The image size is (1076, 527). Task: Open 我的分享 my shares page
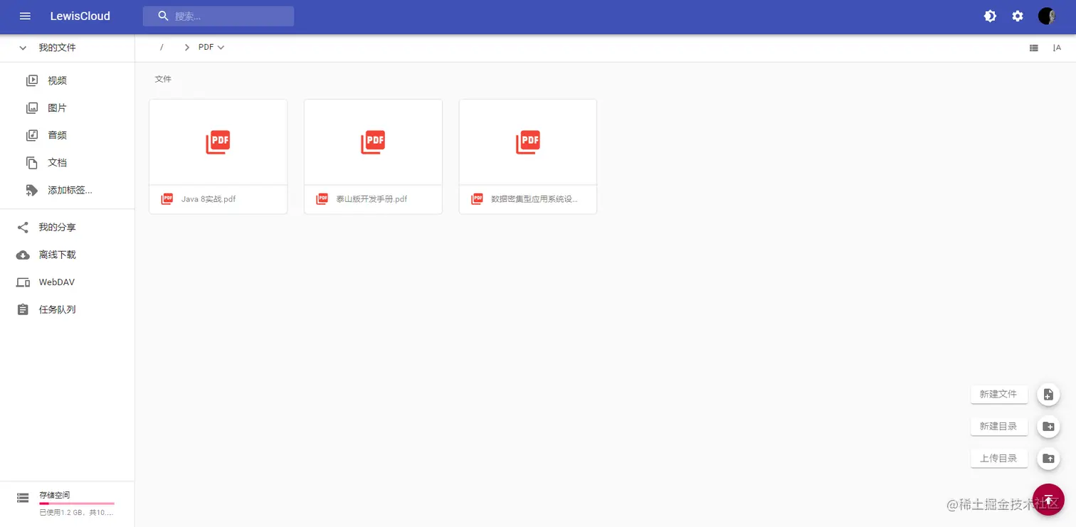pyautogui.click(x=57, y=228)
